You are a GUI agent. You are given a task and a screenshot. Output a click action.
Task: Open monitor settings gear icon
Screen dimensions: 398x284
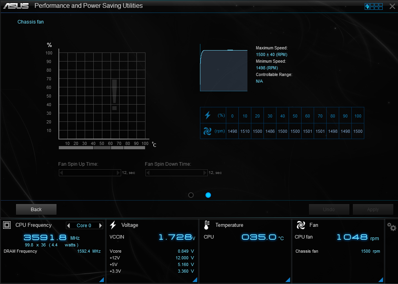[392, 227]
